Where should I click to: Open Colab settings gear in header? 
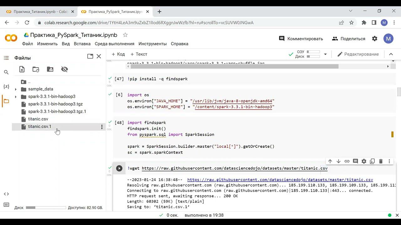click(x=375, y=39)
